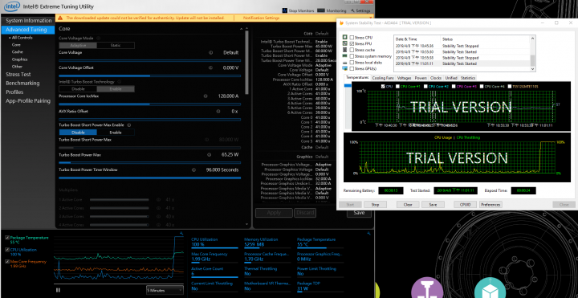The width and height of the screenshot is (578, 298).
Task: Click info icon for Turbo Boost Power Time Window
Action: [193, 170]
